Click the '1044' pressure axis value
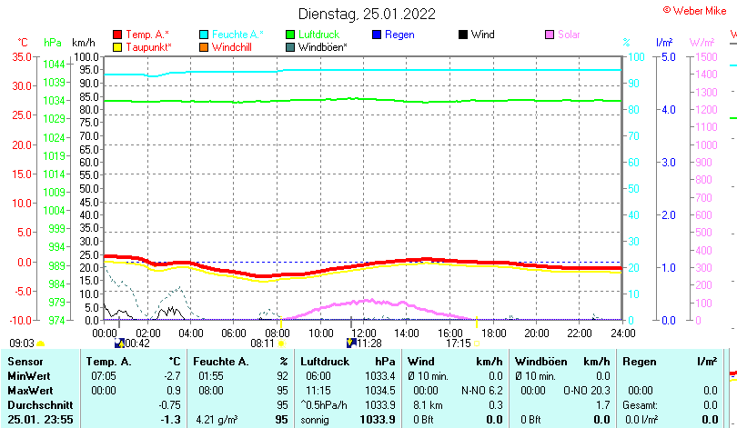The image size is (737, 428). pos(54,65)
